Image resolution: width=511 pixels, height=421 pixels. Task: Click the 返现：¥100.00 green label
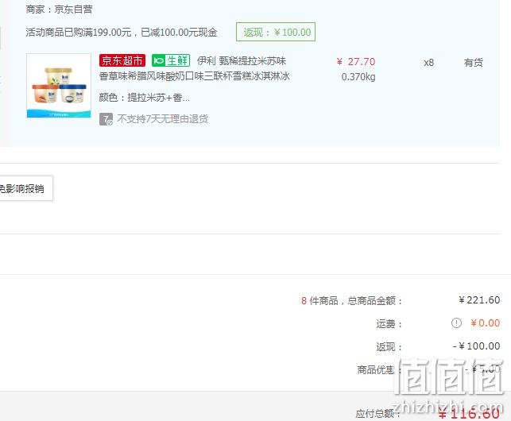[x=276, y=32]
